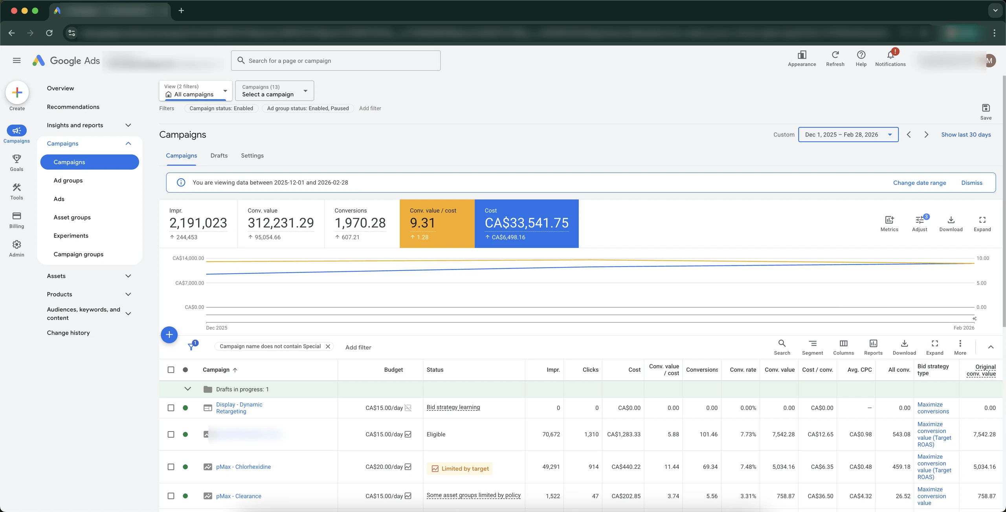Open the table Reports icon

click(873, 347)
